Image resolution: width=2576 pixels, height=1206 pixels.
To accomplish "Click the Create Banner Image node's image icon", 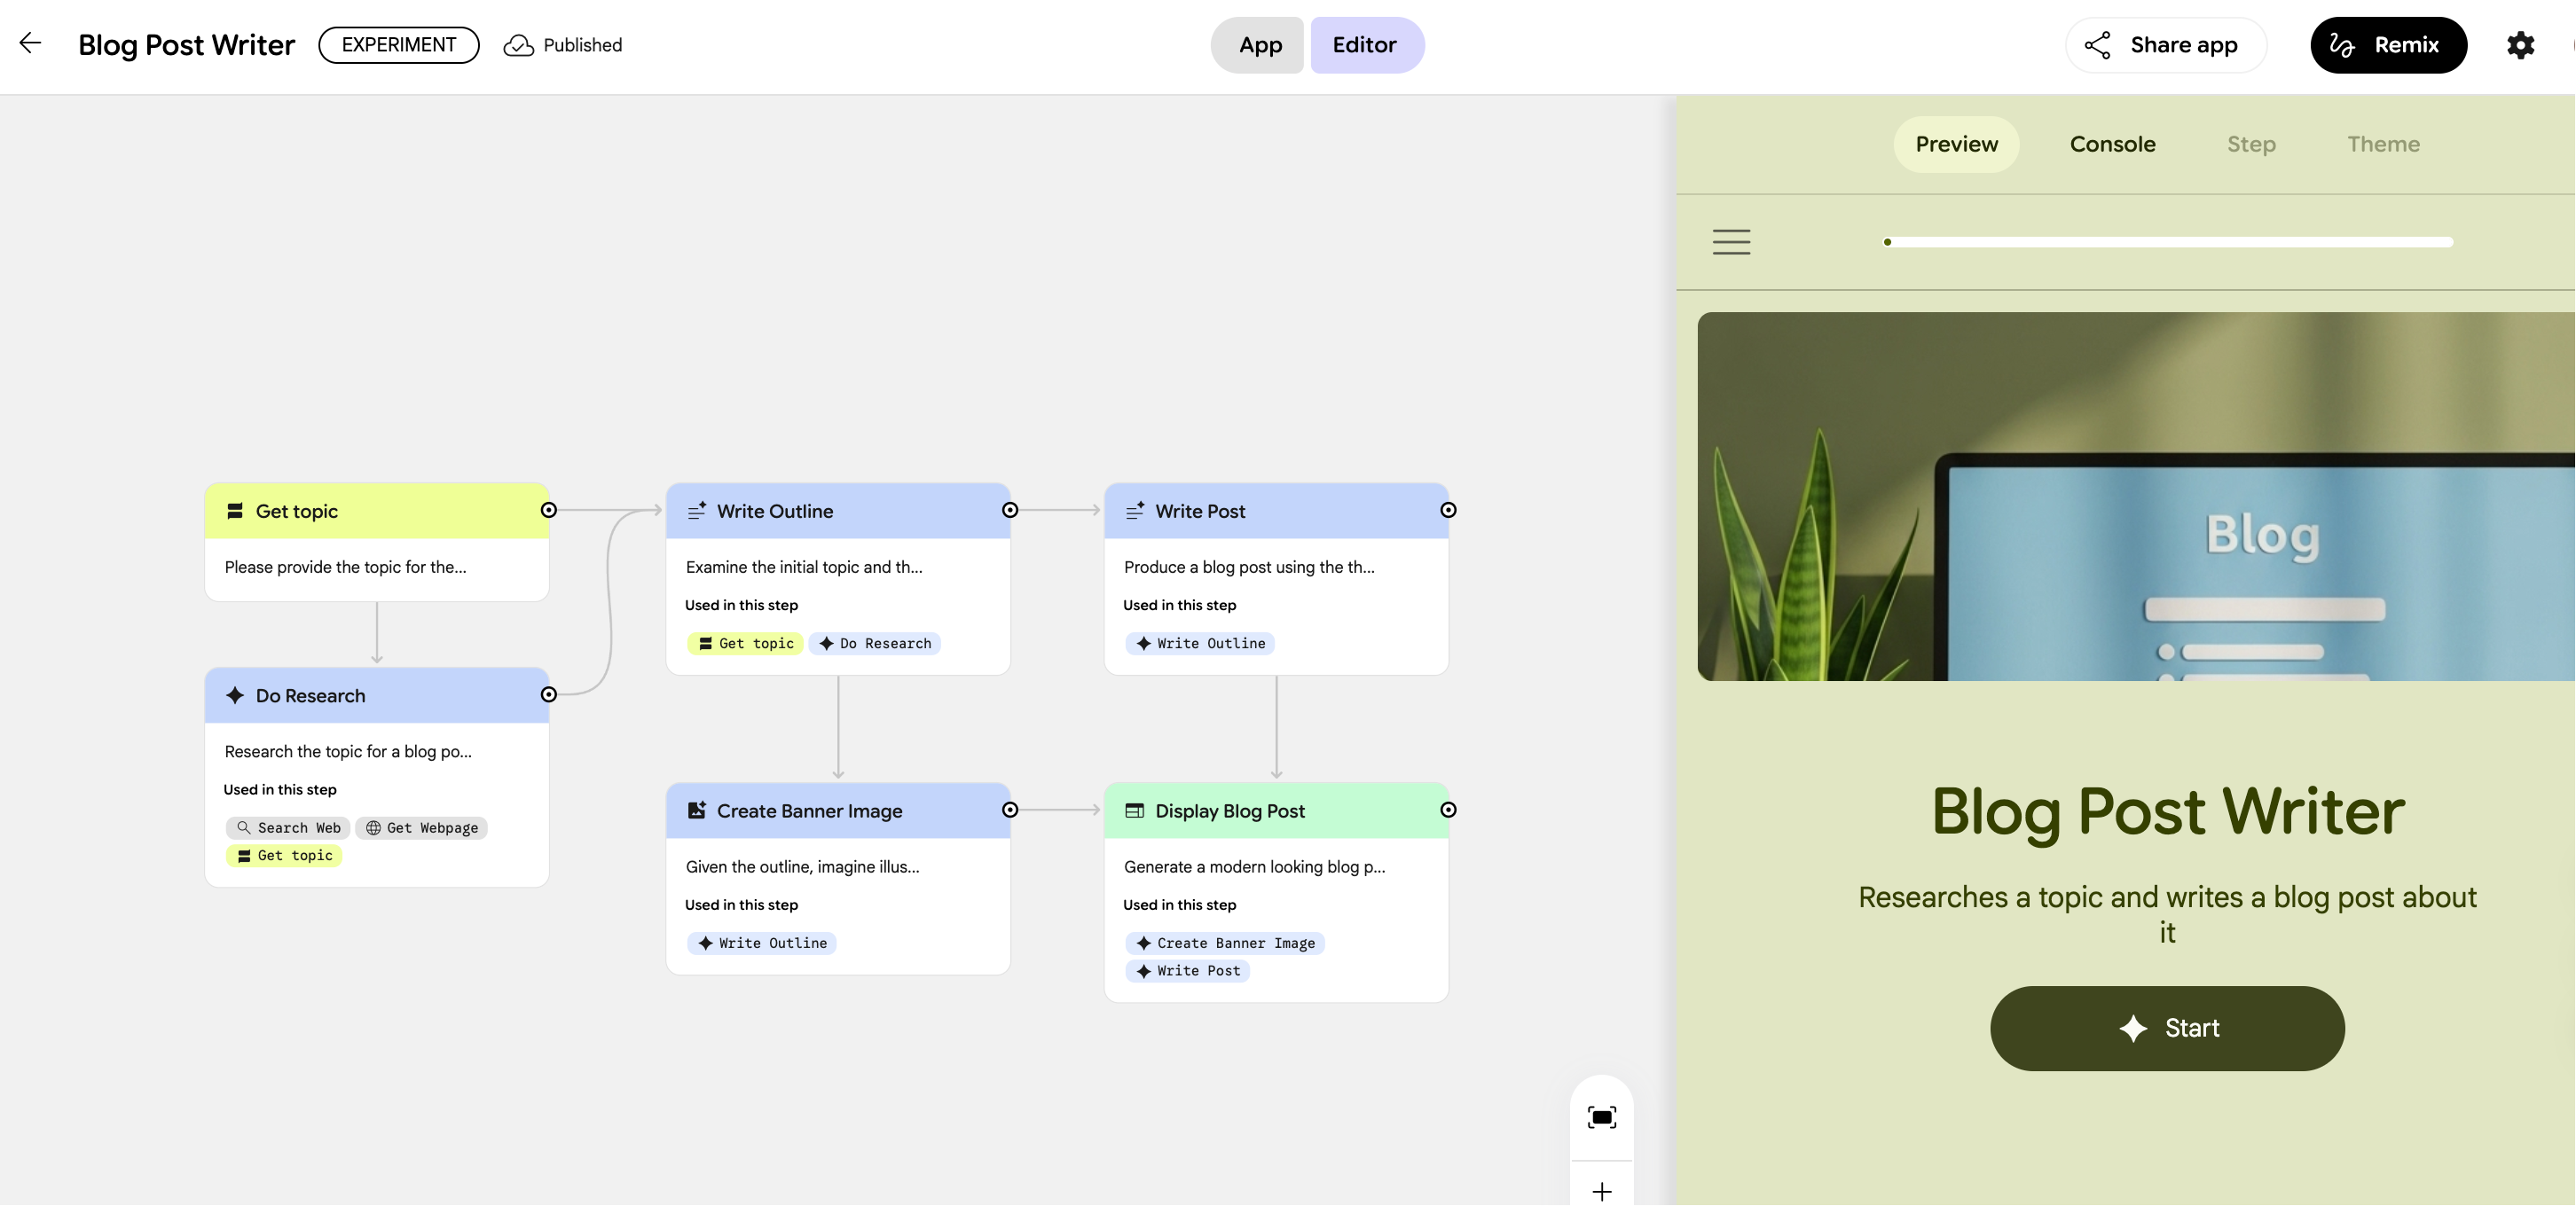I will click(x=697, y=810).
